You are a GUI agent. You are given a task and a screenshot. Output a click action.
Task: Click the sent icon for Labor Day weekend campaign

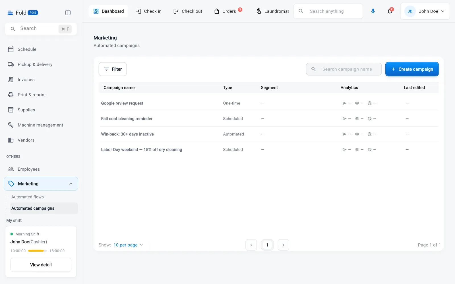point(344,150)
